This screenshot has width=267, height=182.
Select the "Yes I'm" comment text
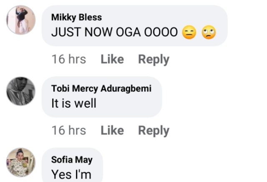pos(71,174)
